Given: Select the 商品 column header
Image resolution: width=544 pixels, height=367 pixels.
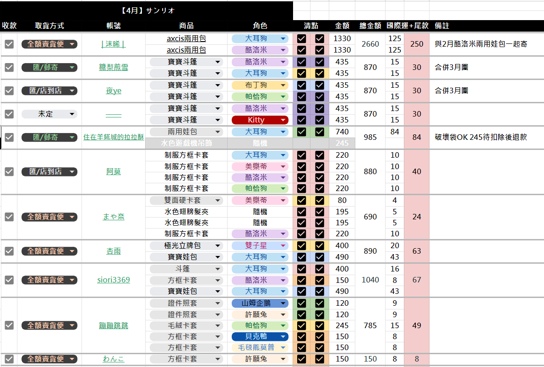Looking at the screenshot, I should 186,26.
